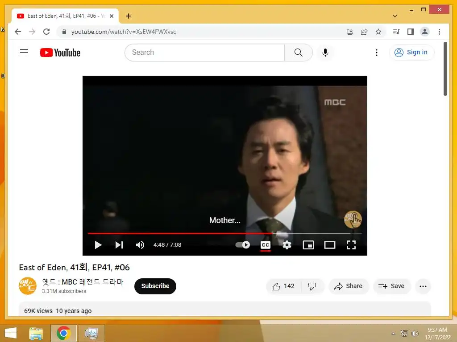
Task: Open more actions ellipsis below video
Action: (423, 286)
